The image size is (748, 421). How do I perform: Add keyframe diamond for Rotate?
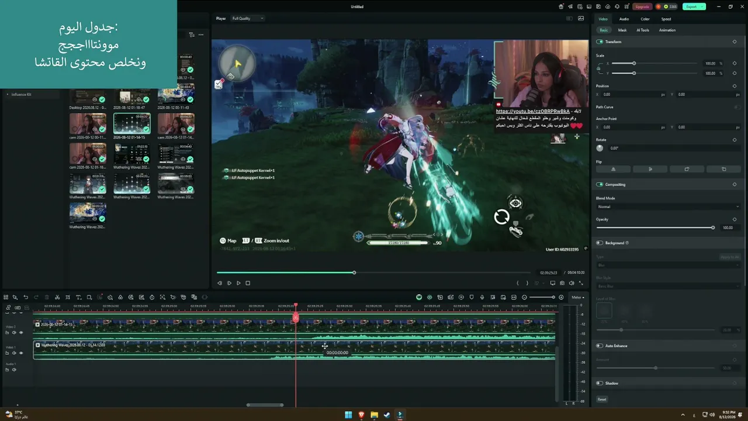(735, 140)
